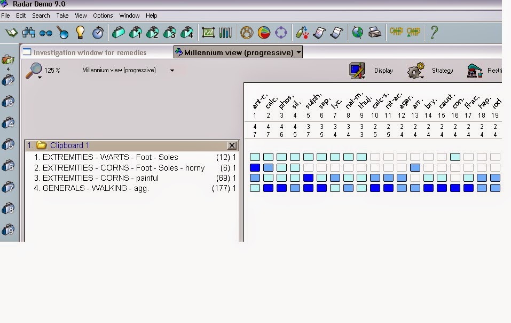Click the ant-c. remedy column header
This screenshot has width=511, height=323.
(260, 101)
